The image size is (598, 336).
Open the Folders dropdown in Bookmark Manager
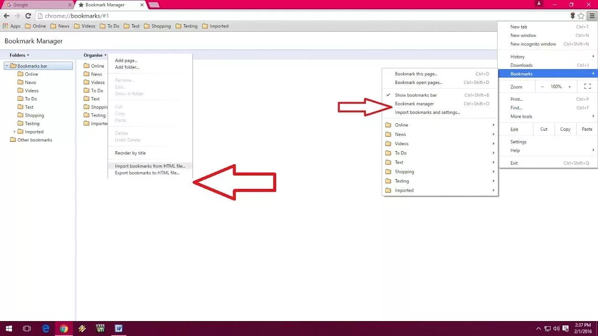[19, 55]
